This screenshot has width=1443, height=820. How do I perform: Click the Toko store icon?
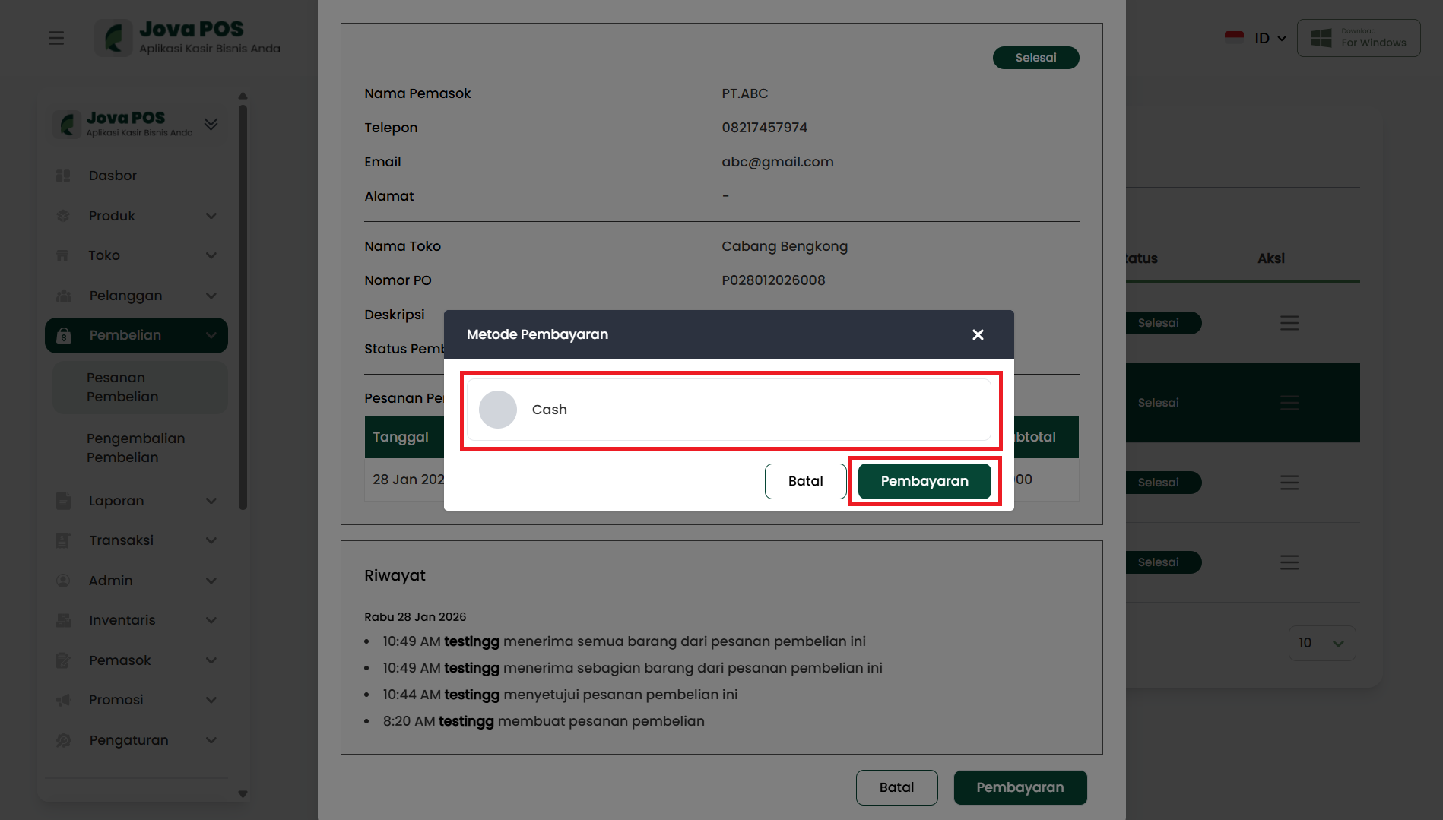coord(63,255)
